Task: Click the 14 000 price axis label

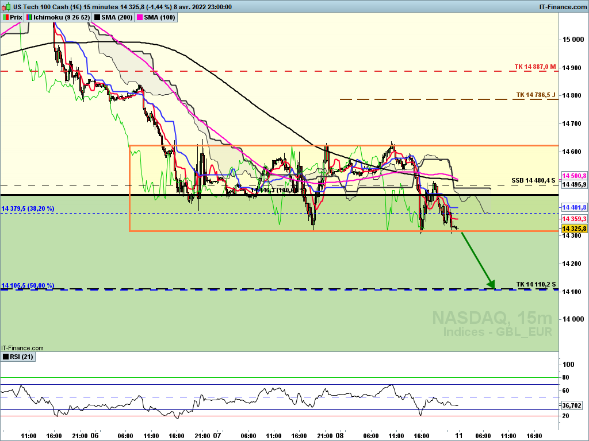Action: tap(573, 319)
